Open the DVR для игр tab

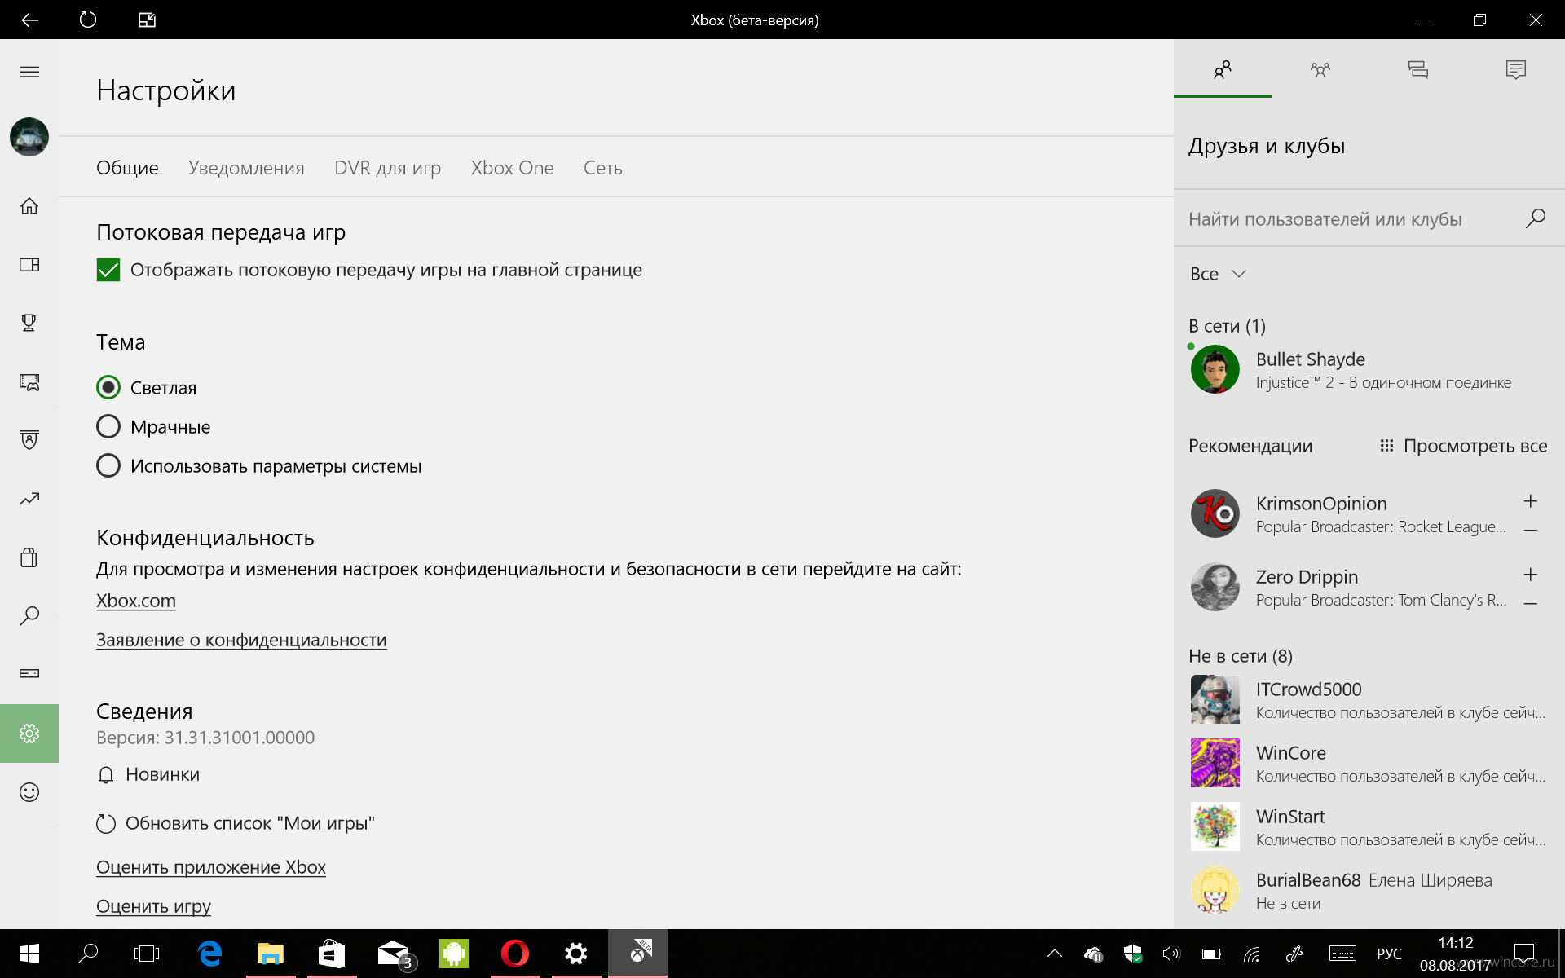click(387, 168)
